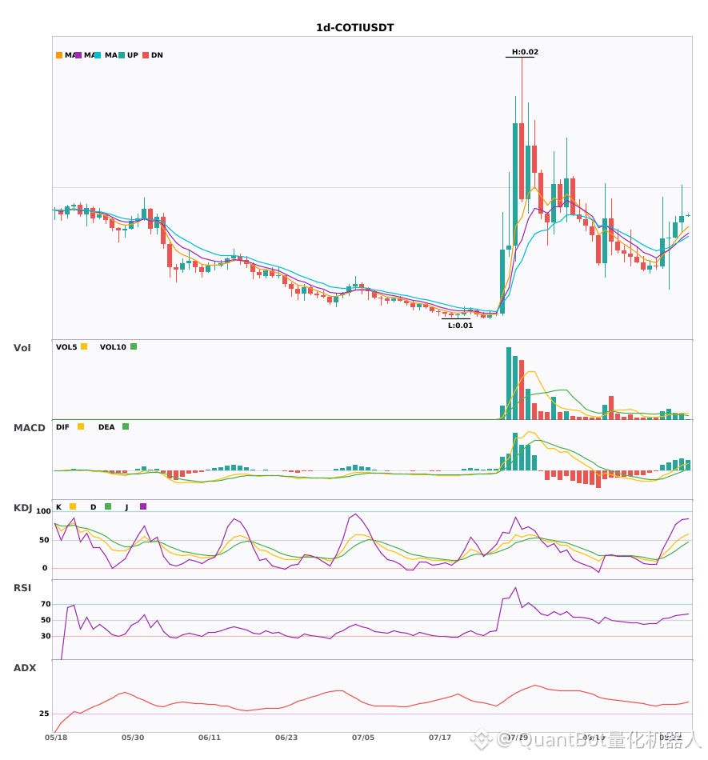708x760 pixels.
Task: Click the tallest green volume bar
Action: [509, 383]
